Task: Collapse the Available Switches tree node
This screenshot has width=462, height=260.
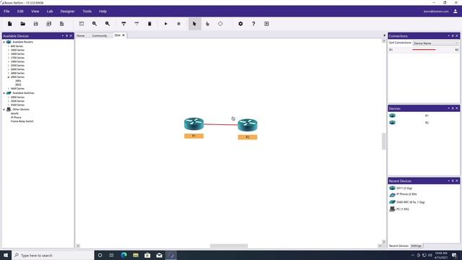Action: coord(4,93)
